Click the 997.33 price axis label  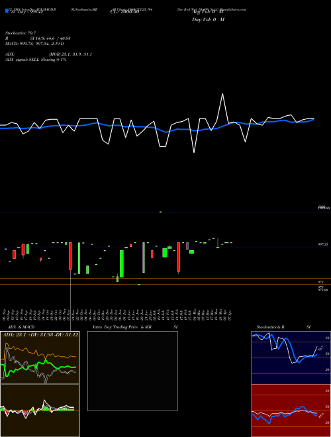[323, 244]
